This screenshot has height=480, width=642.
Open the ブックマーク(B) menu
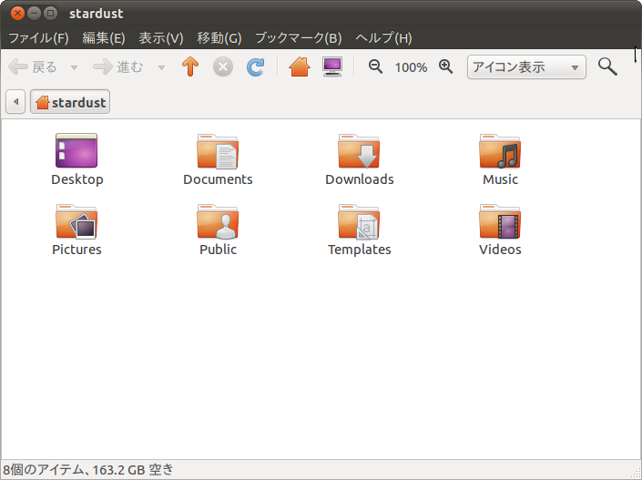click(299, 38)
